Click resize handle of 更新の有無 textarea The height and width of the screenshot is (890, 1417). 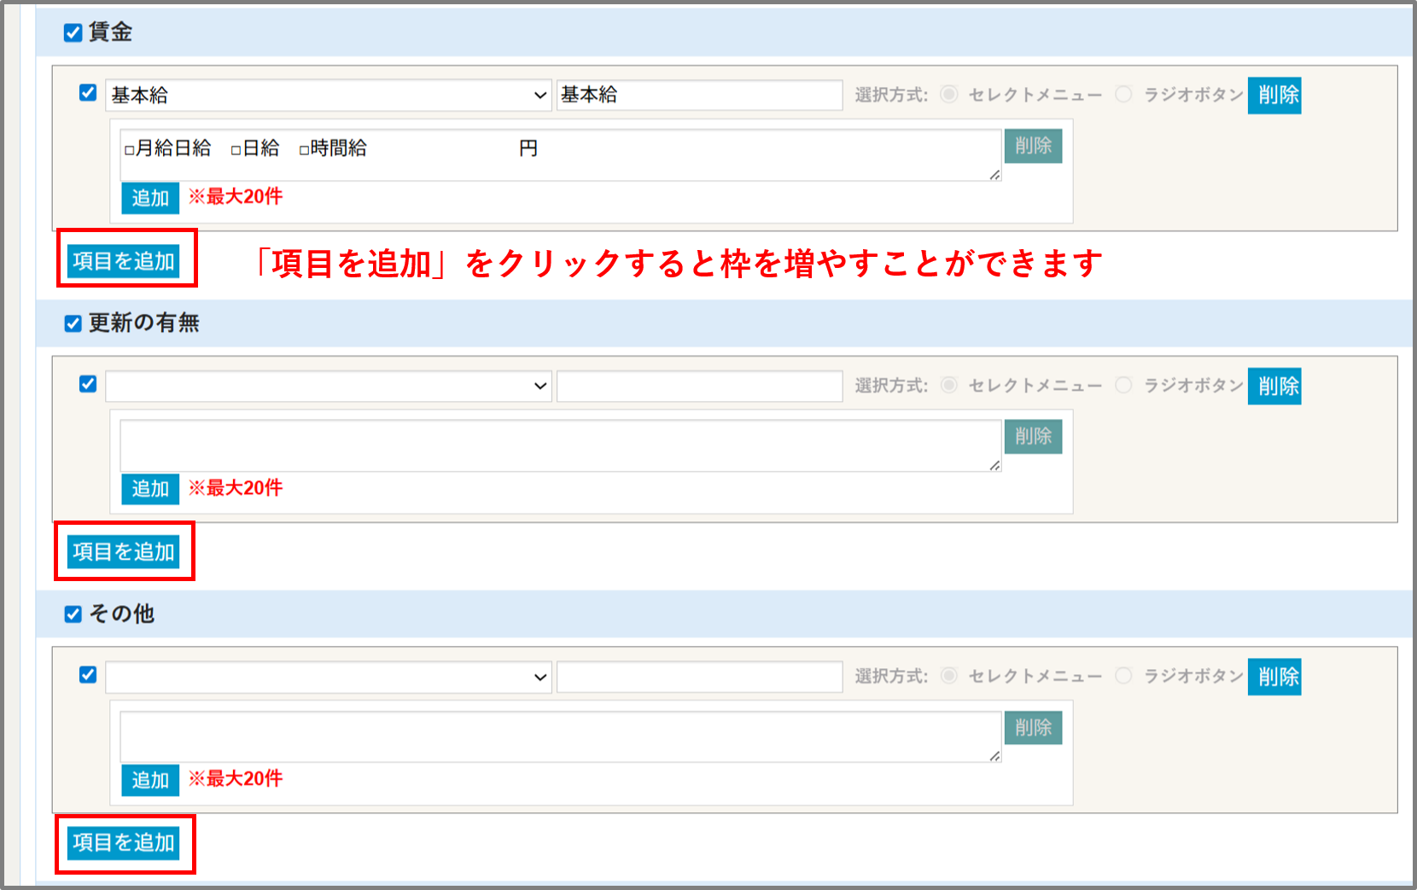994,466
